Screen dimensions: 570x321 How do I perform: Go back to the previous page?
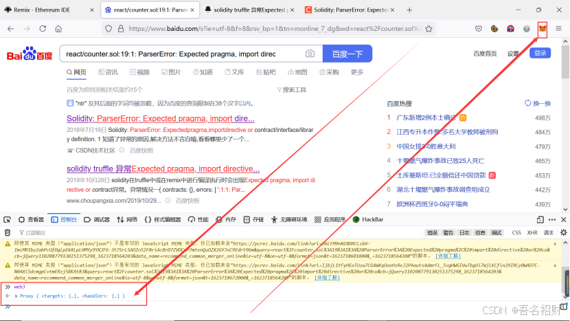pyautogui.click(x=10, y=29)
